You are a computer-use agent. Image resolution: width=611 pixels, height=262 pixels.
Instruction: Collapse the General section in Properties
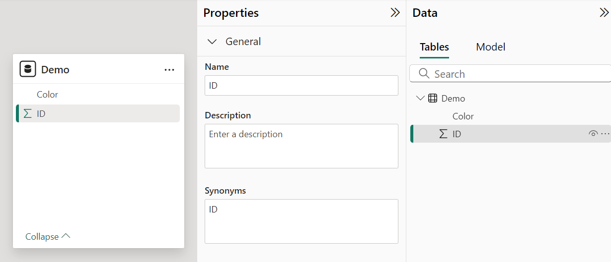point(212,42)
